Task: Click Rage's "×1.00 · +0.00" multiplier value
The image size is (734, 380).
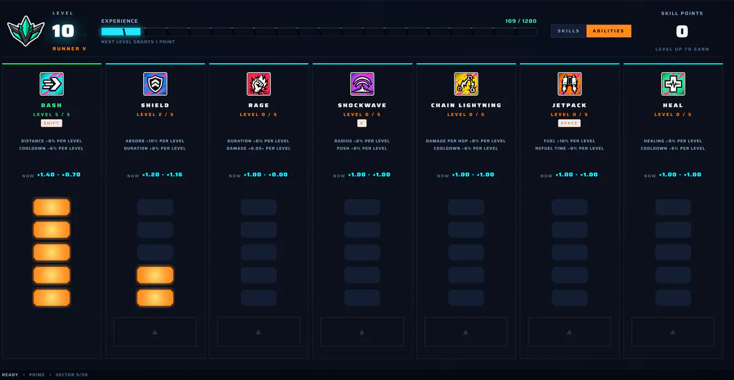Action: pyautogui.click(x=265, y=175)
